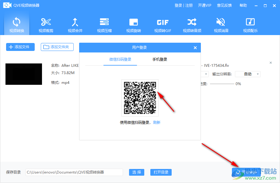The image size is (280, 183).
Task: Open the 视频配乐 music tool
Action: click(x=250, y=25)
